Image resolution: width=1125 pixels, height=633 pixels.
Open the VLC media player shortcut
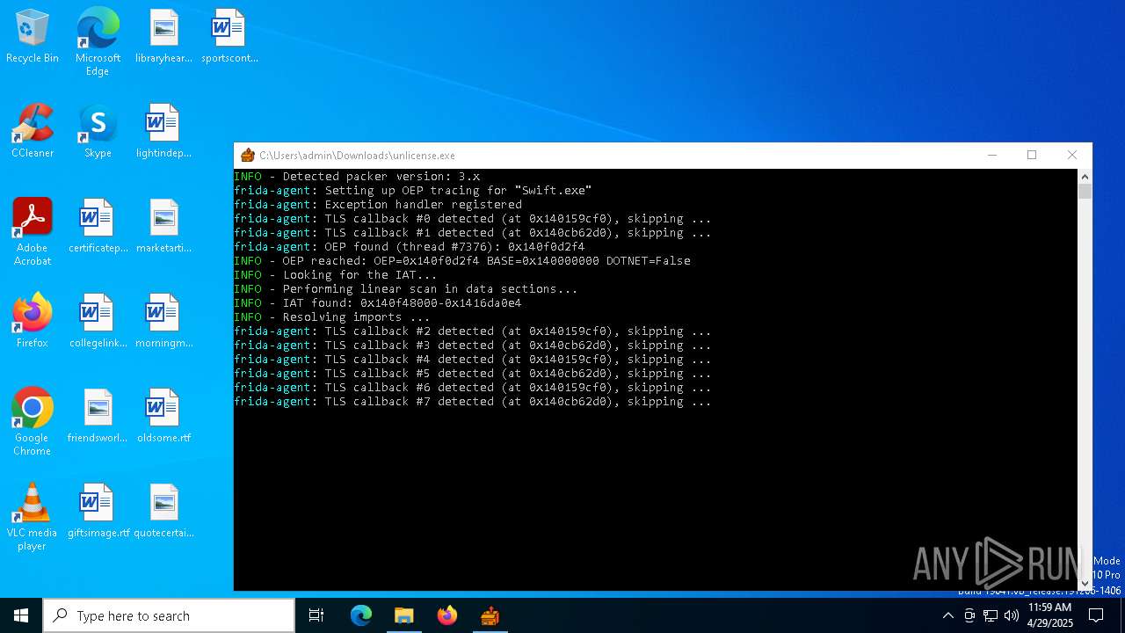33,517
